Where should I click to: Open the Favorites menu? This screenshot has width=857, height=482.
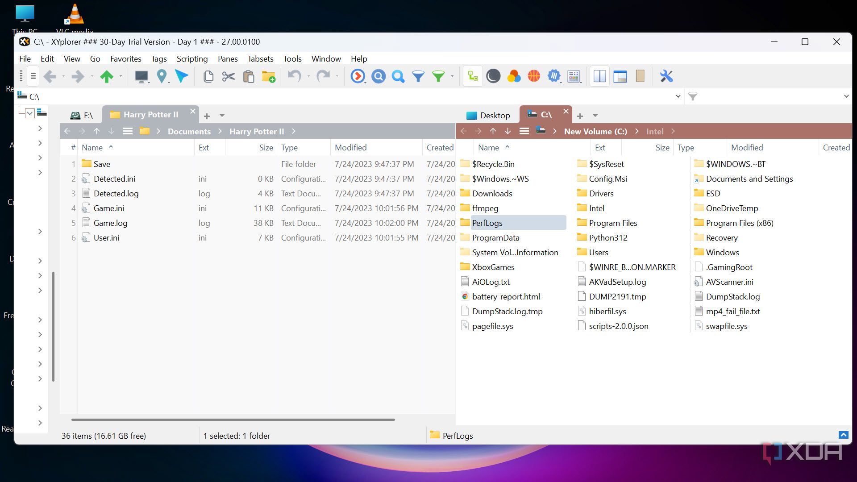pyautogui.click(x=126, y=59)
